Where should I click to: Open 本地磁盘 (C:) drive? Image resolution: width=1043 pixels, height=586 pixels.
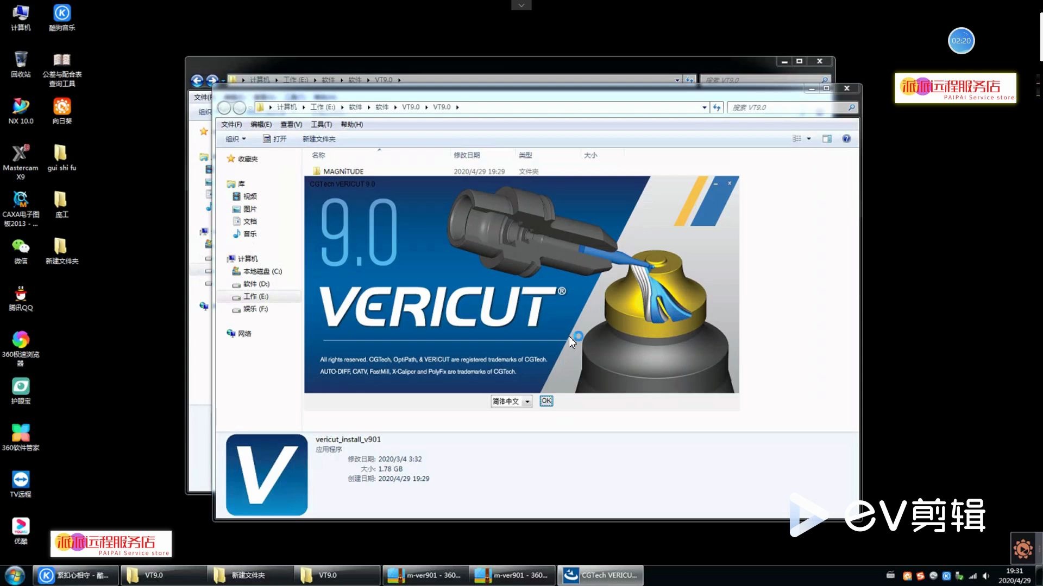[257, 271]
